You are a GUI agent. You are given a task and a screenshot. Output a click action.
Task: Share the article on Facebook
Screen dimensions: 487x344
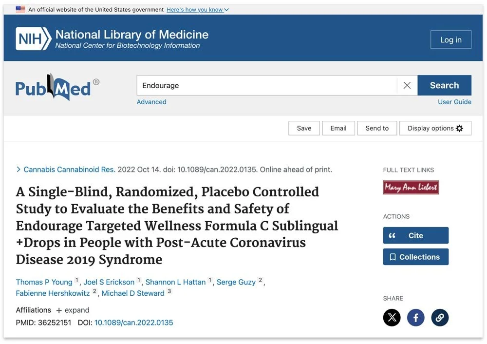(415, 317)
